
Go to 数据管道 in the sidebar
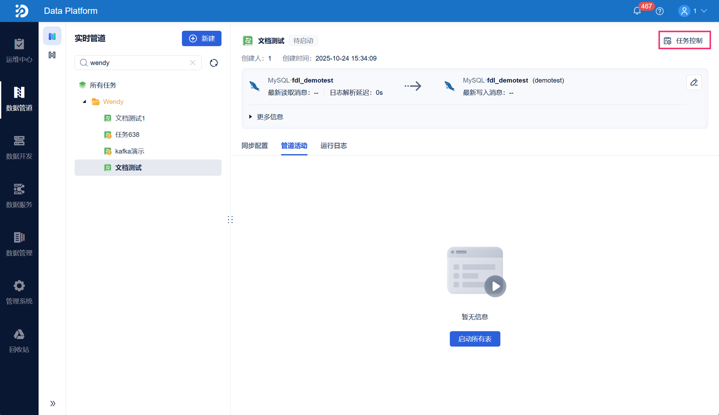tap(19, 99)
